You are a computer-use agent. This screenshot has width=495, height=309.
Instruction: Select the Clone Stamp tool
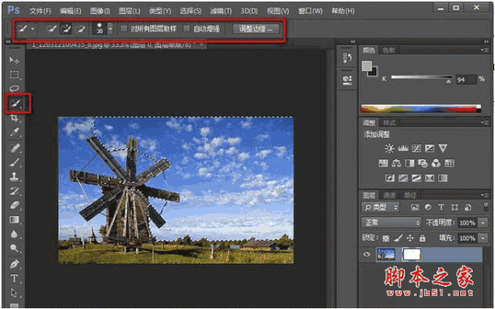click(14, 176)
